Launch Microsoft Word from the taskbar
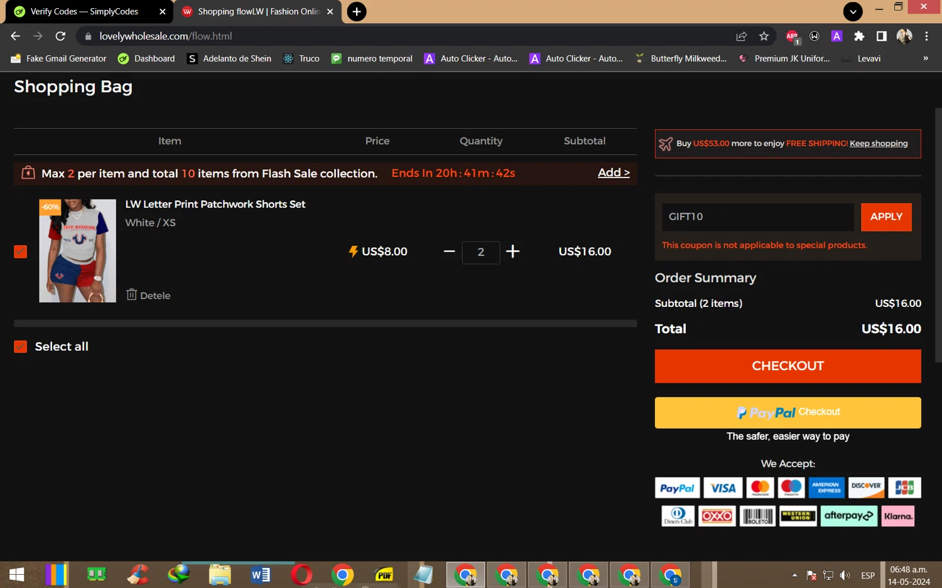Screen dimensions: 942x588 pos(260,574)
